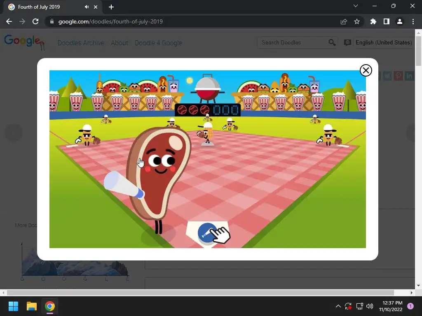Click the blue bat swing button
This screenshot has height=316, width=422.
point(208,233)
